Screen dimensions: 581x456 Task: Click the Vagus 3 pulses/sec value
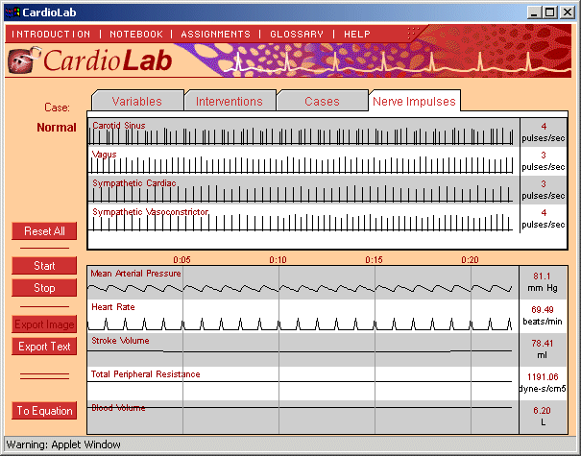(544, 161)
